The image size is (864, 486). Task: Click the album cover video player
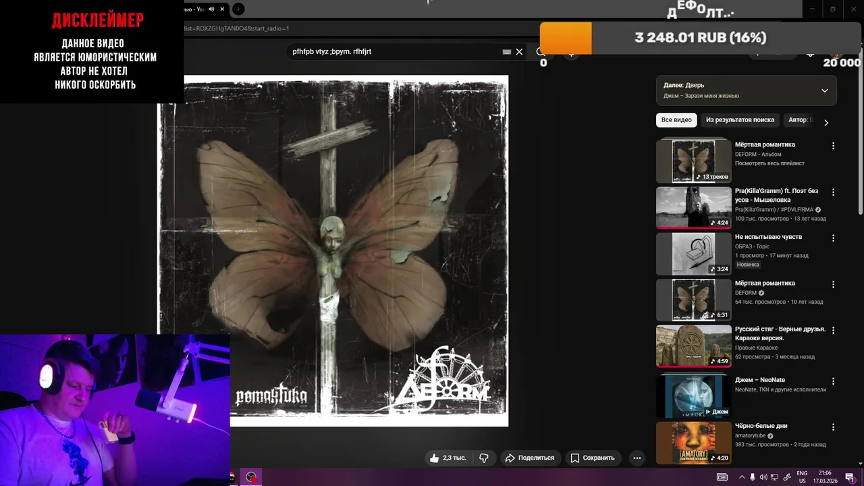(x=333, y=250)
